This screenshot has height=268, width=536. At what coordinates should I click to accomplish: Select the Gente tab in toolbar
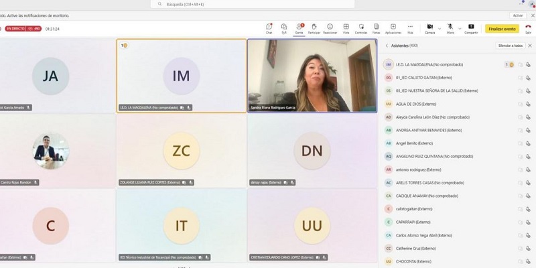[x=299, y=28]
